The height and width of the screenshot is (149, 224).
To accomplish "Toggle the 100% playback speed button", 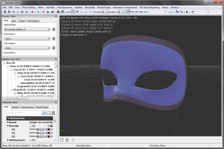I will [x=128, y=12].
